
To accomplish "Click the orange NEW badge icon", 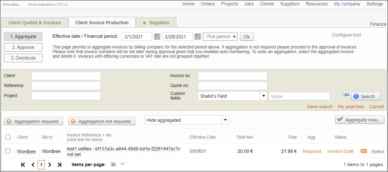I will pyautogui.click(x=364, y=151).
